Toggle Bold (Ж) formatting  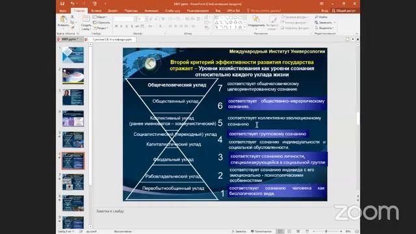click(x=116, y=26)
